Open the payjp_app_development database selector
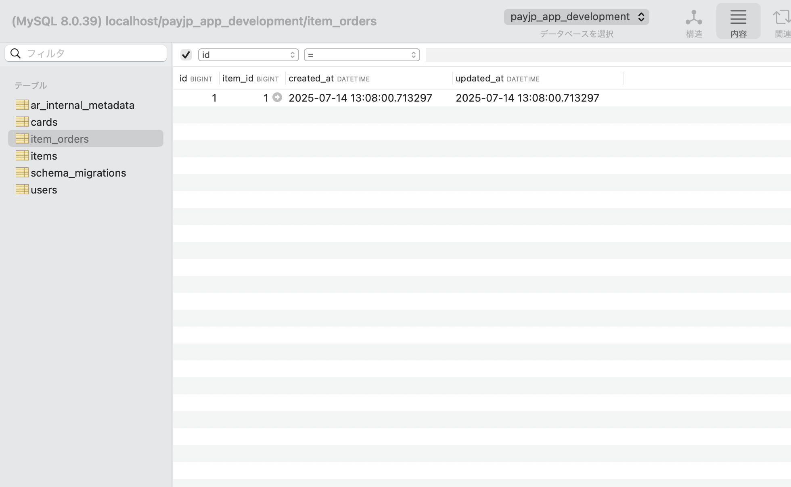Image resolution: width=791 pixels, height=487 pixels. 576,17
